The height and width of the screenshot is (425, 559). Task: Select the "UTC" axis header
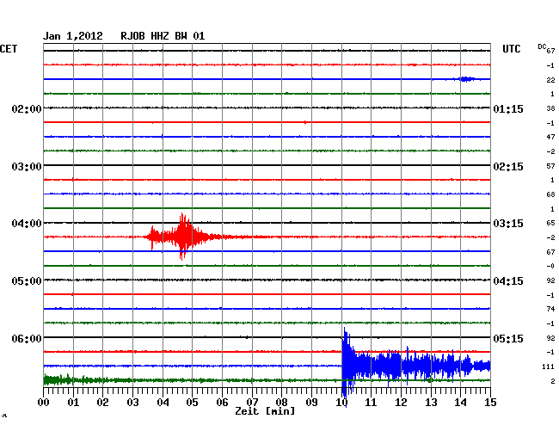[x=511, y=49]
